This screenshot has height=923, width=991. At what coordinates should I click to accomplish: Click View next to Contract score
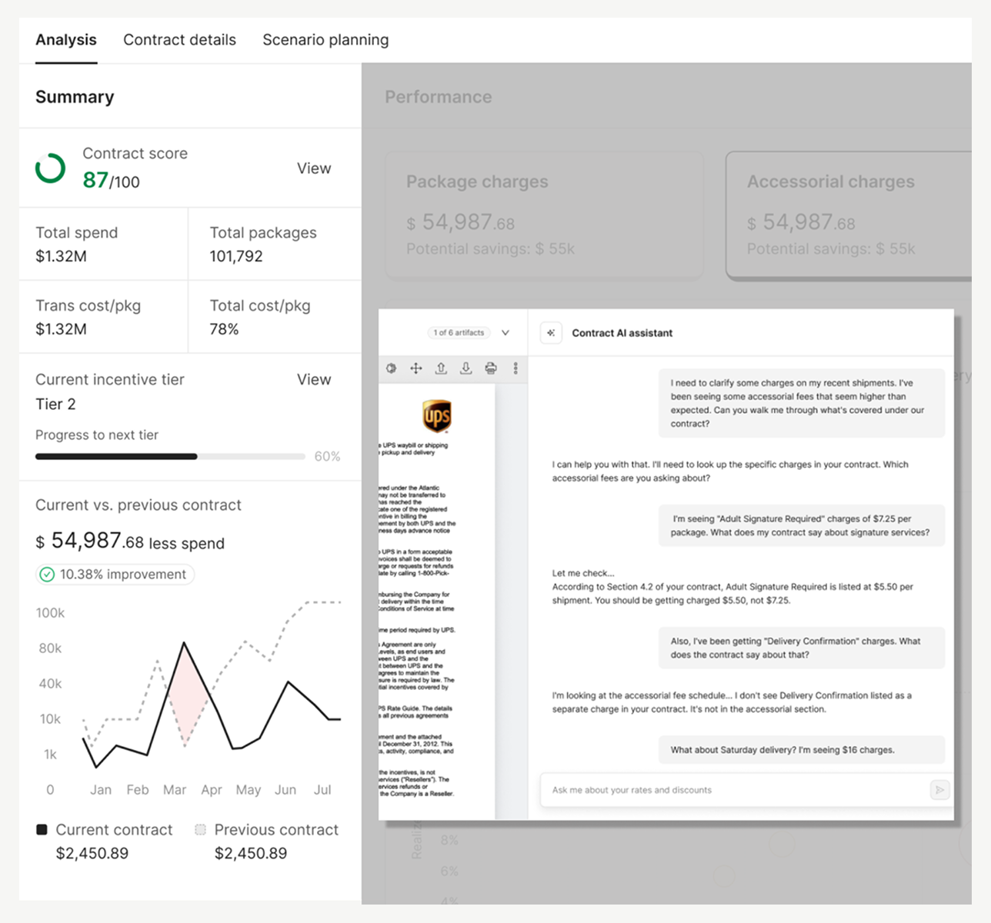[x=314, y=168]
